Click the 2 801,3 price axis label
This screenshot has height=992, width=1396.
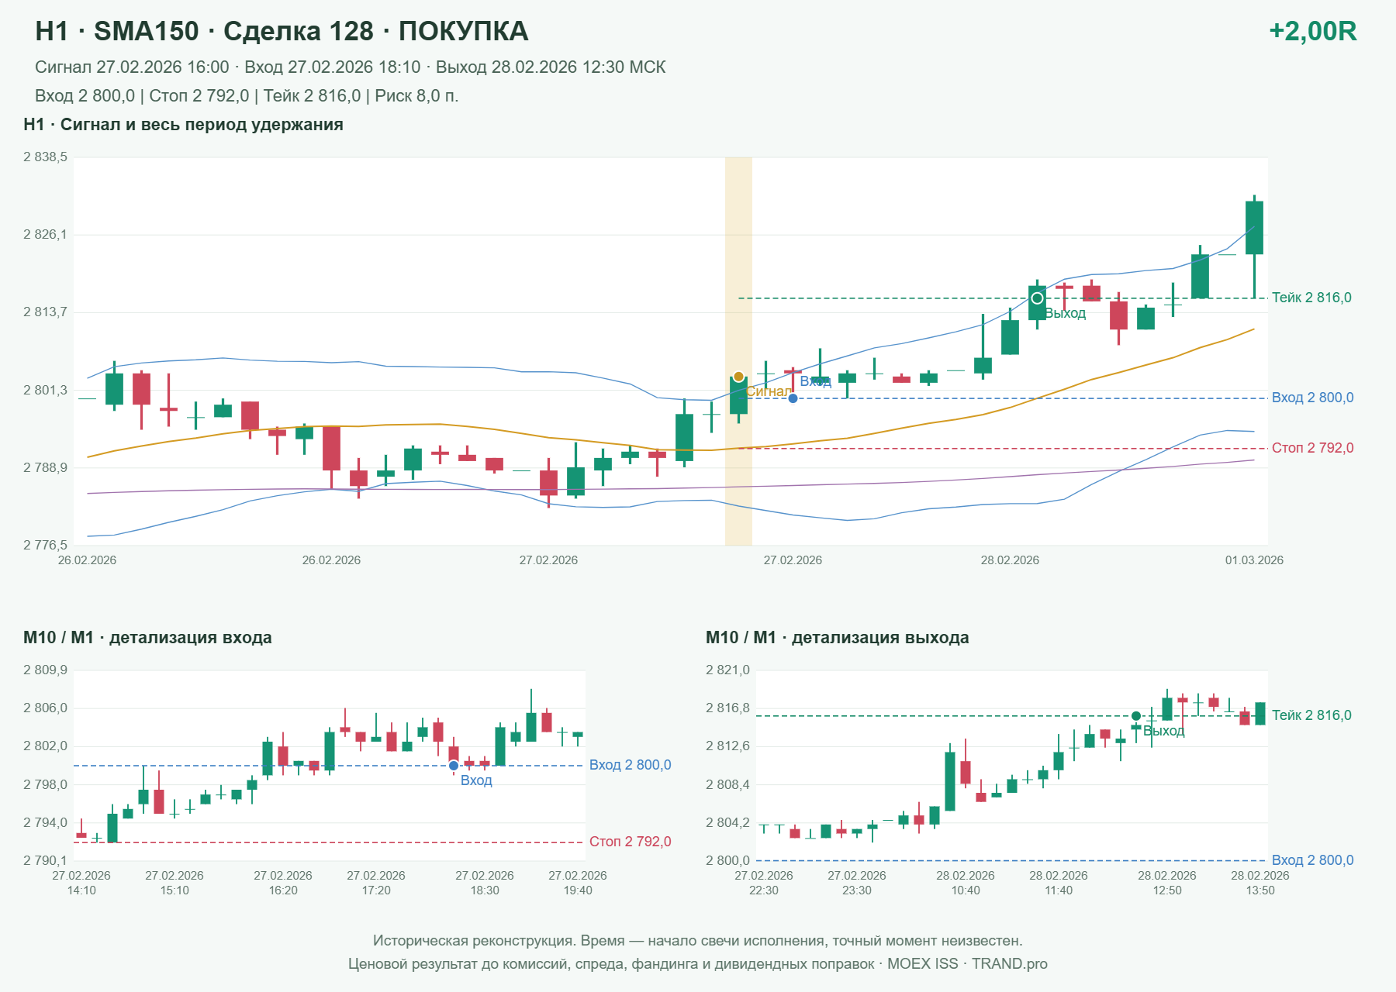click(x=45, y=391)
